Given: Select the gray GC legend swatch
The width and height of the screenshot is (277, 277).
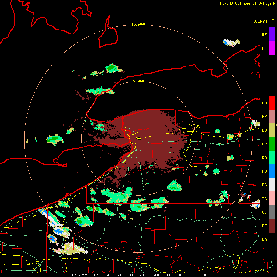Looking at the screenshot, I should (272, 212).
